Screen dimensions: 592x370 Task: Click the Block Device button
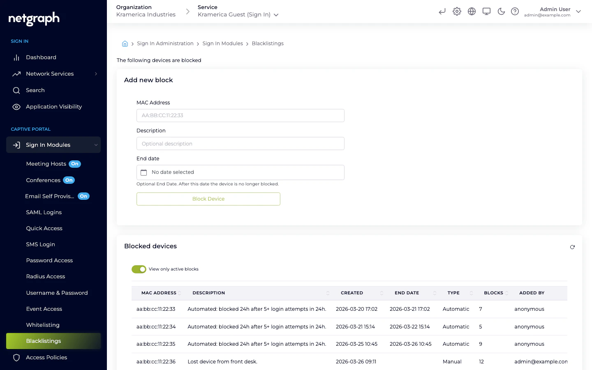[x=208, y=199]
